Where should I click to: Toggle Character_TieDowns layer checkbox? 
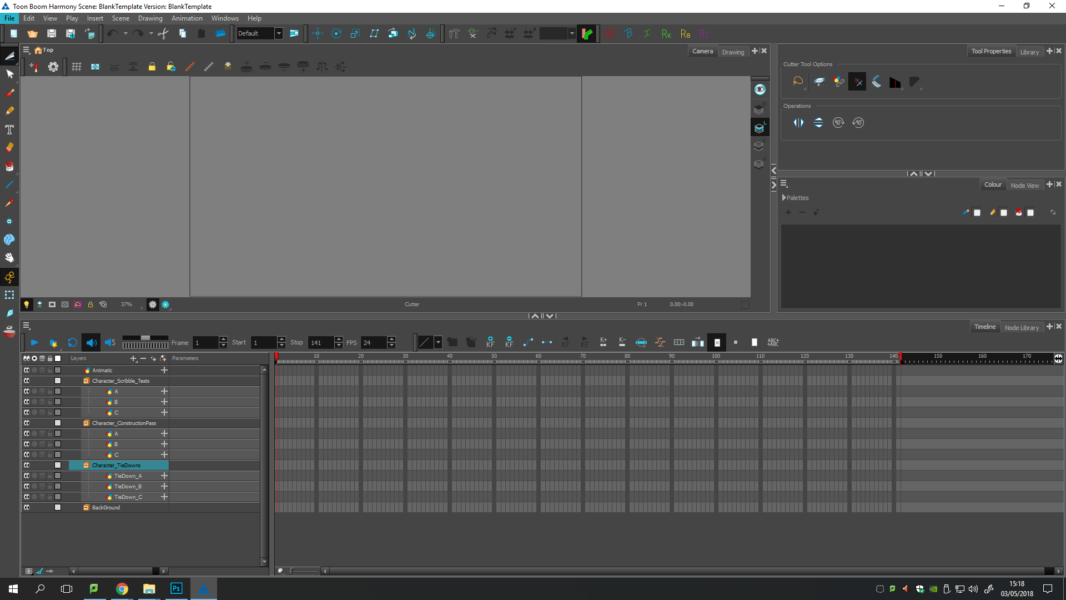click(x=58, y=465)
